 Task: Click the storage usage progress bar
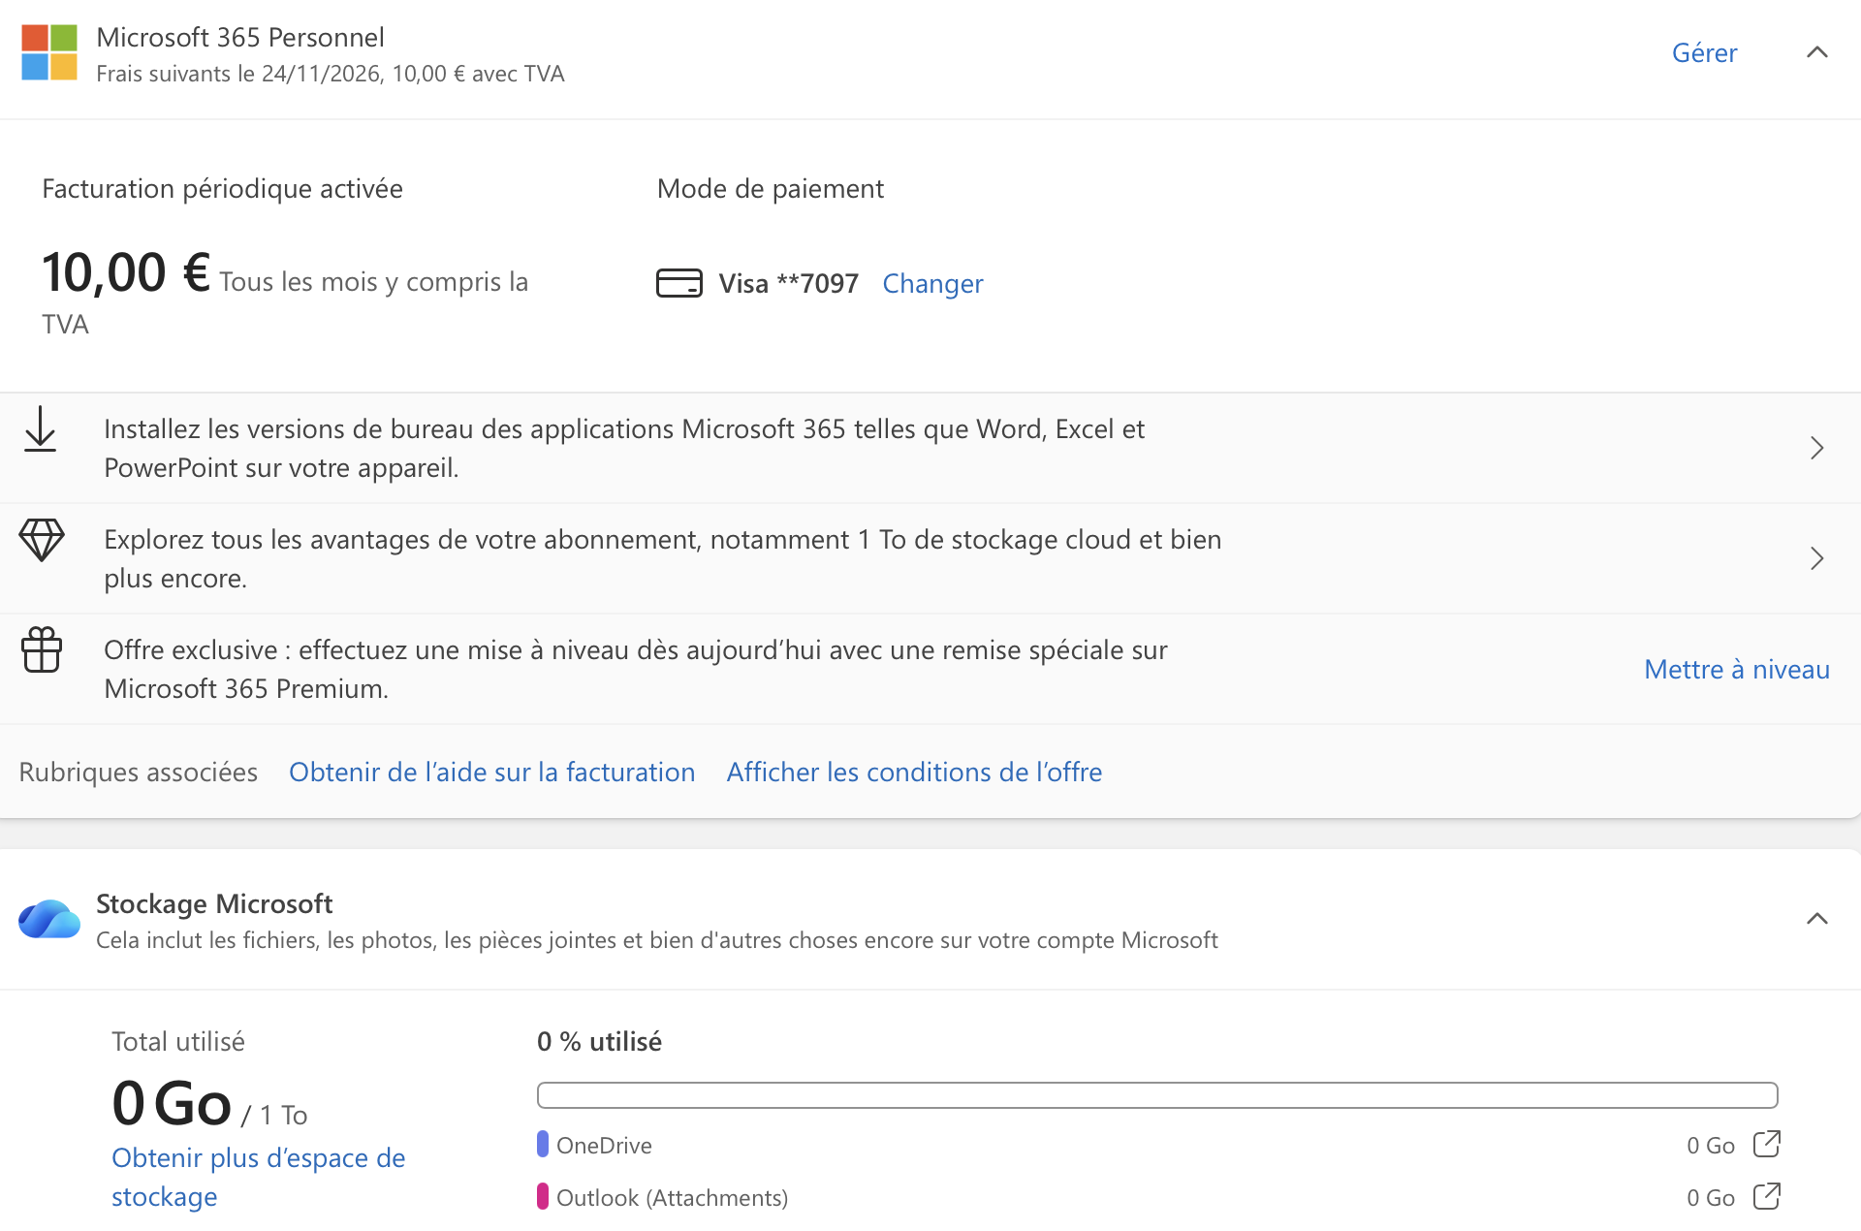coord(1157,1095)
